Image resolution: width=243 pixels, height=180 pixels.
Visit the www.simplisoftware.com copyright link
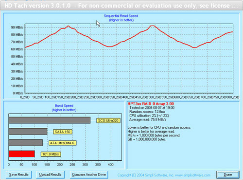click(193, 175)
